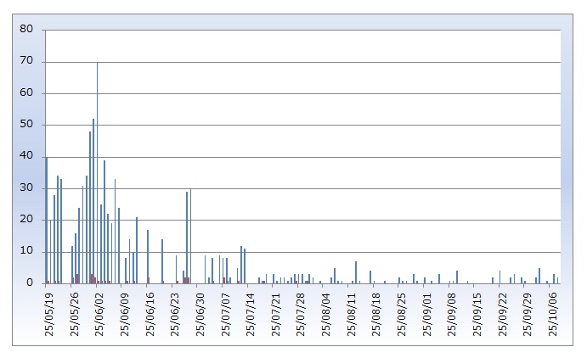Click the blue bar of height 7 near 25/08/11
The image size is (587, 358).
coord(356,272)
